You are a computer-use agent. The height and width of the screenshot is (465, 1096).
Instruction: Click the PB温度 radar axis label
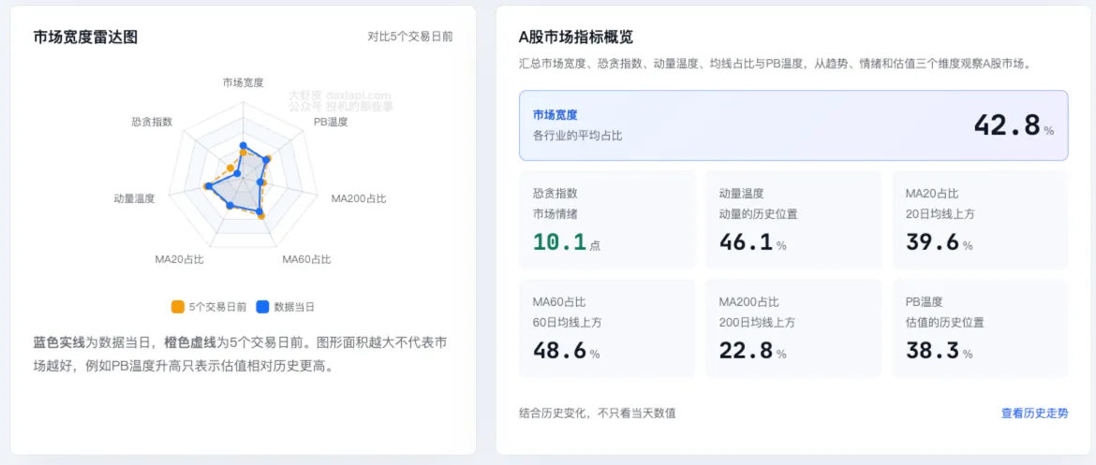(x=331, y=123)
